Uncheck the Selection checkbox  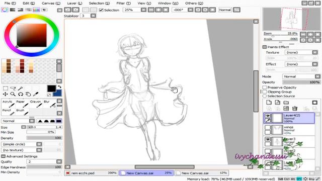[101, 10]
